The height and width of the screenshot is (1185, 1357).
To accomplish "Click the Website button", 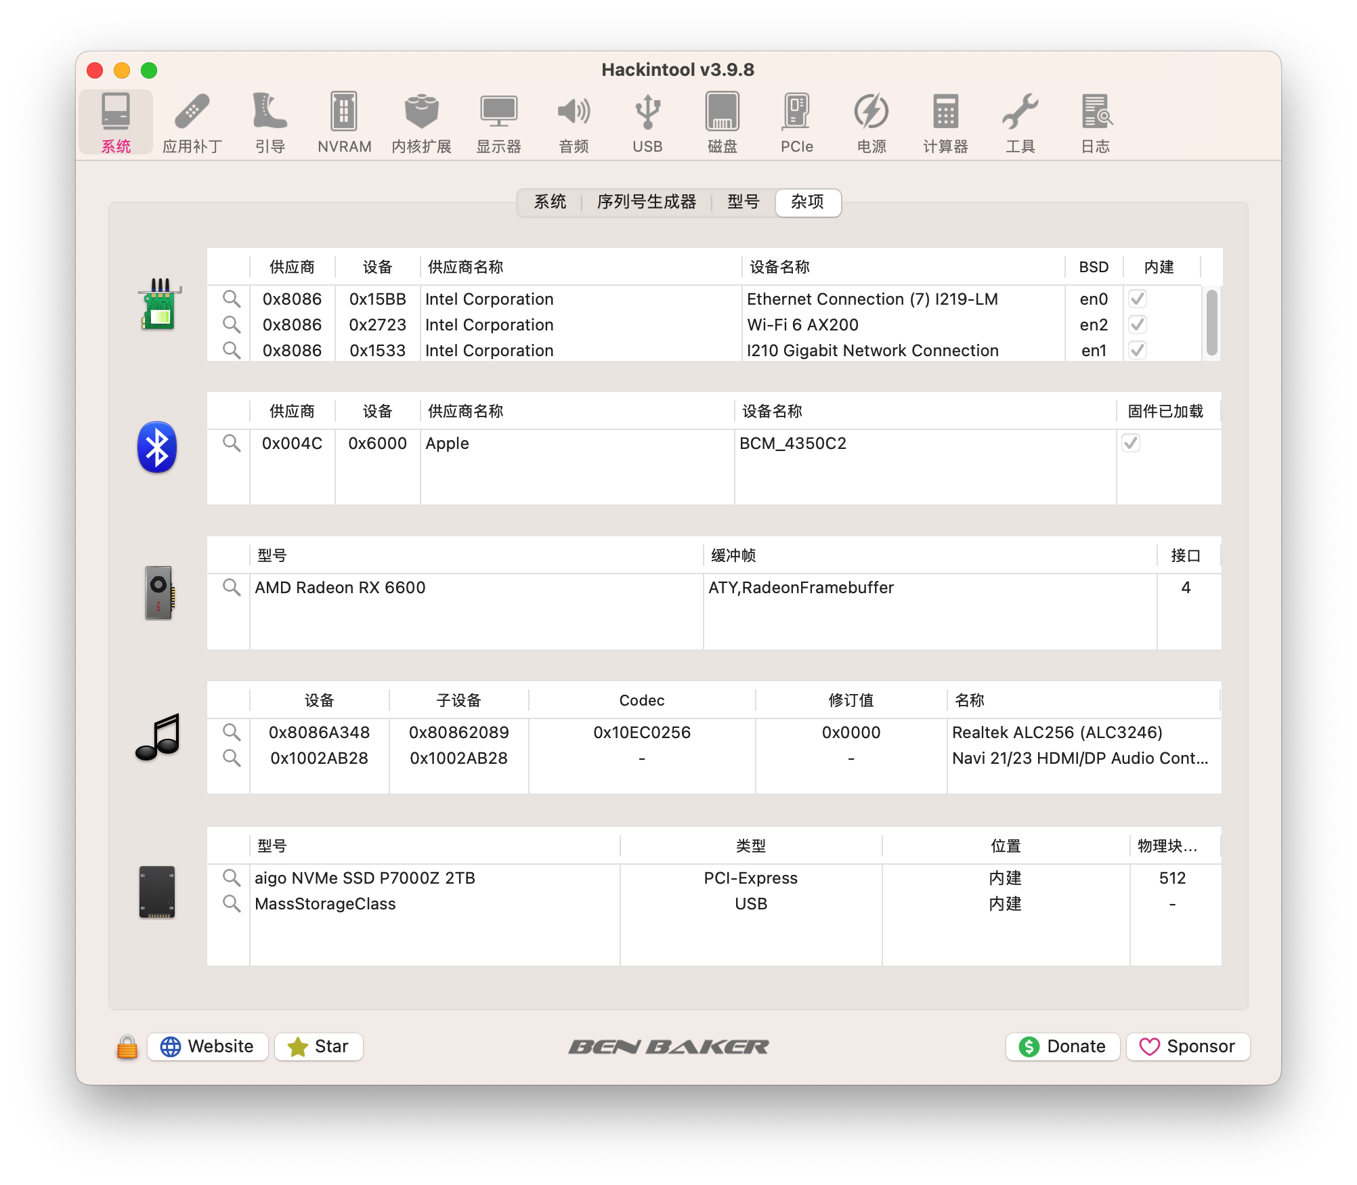I will click(207, 1046).
